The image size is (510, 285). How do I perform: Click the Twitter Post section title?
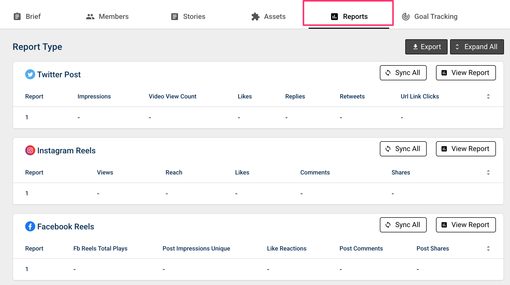[x=59, y=75]
